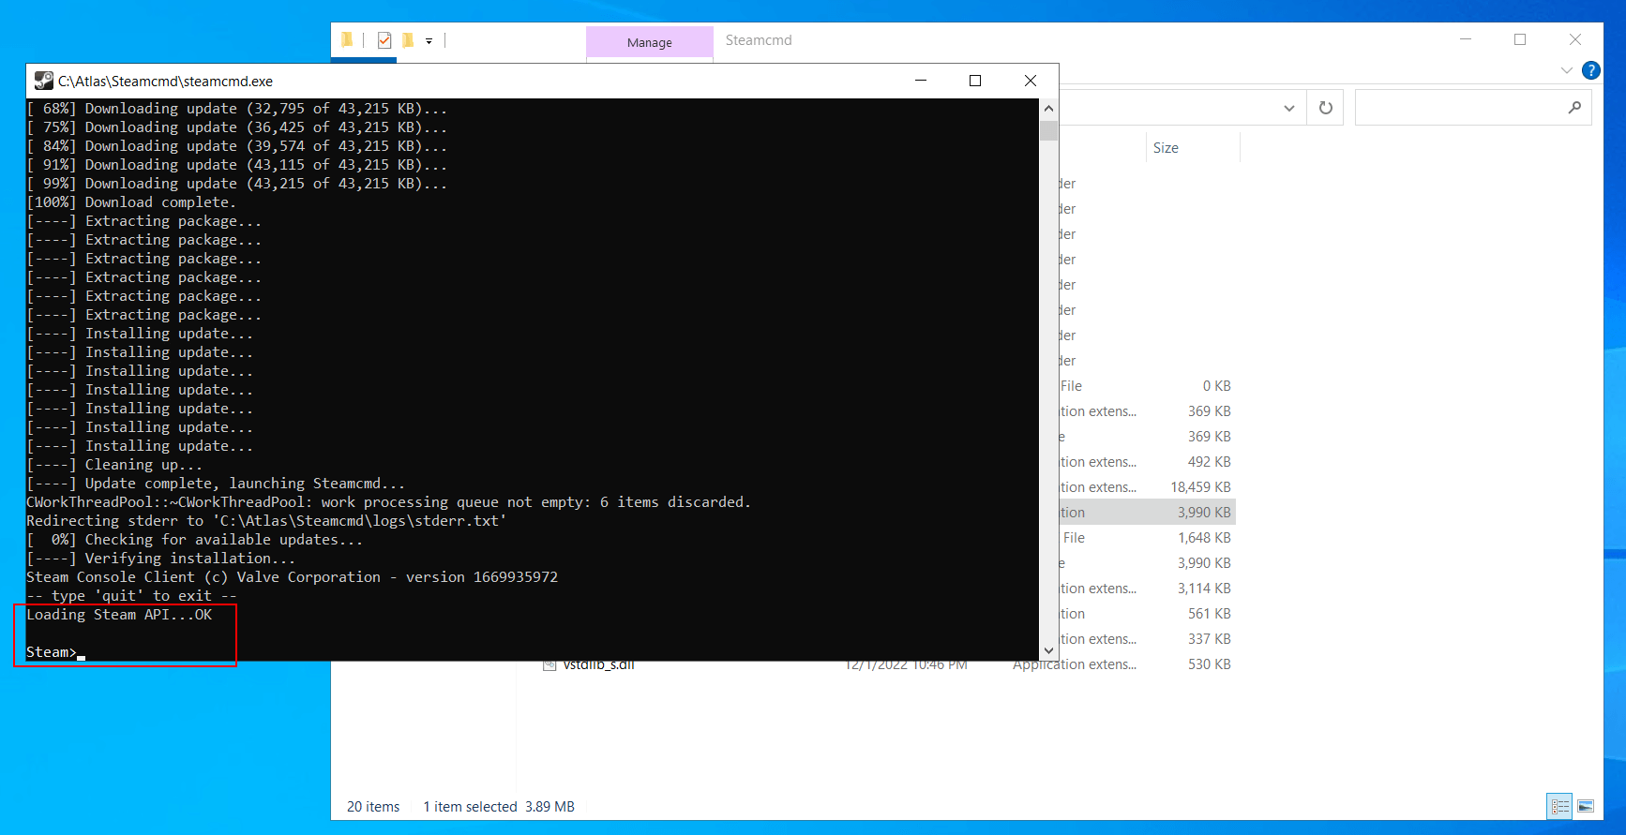
Task: Open Customize Quick Access Toolbar dropdown
Action: coord(429,41)
